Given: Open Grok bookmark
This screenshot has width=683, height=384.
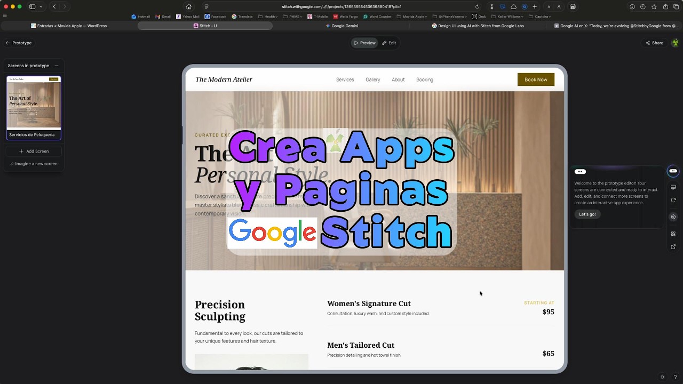Looking at the screenshot, I should 479,17.
